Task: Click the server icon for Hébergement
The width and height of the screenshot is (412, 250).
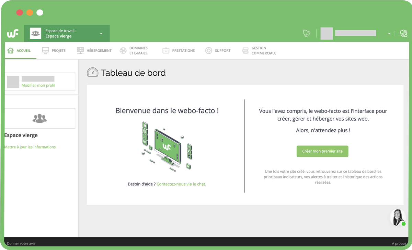Action: point(80,50)
